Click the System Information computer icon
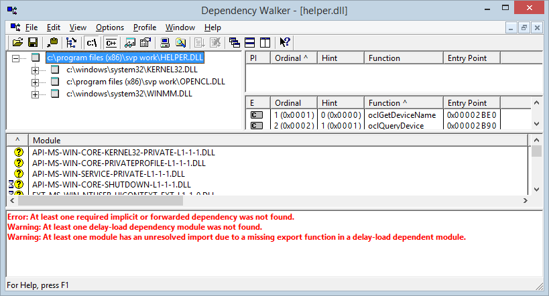Screen dimensions: 549x296 pyautogui.click(x=165, y=42)
